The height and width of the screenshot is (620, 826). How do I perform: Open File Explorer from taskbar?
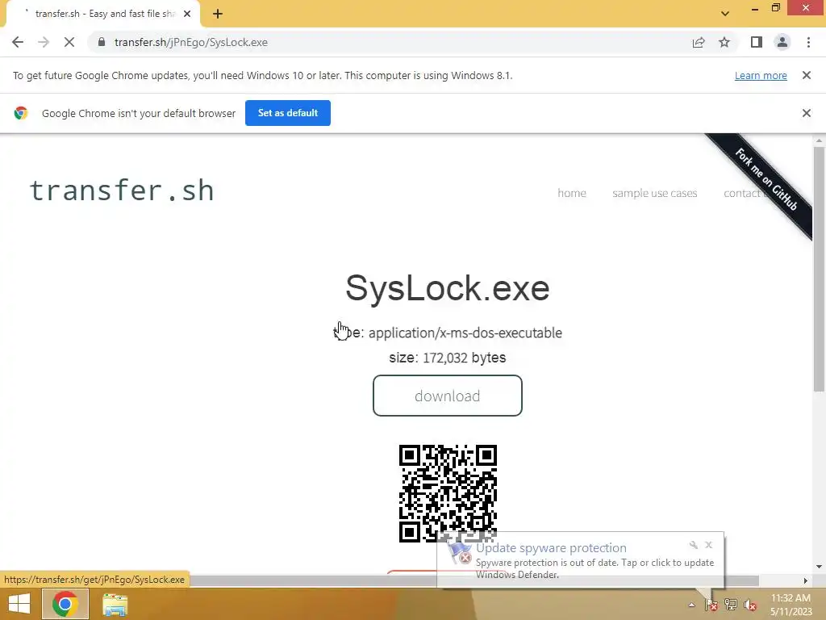(115, 604)
